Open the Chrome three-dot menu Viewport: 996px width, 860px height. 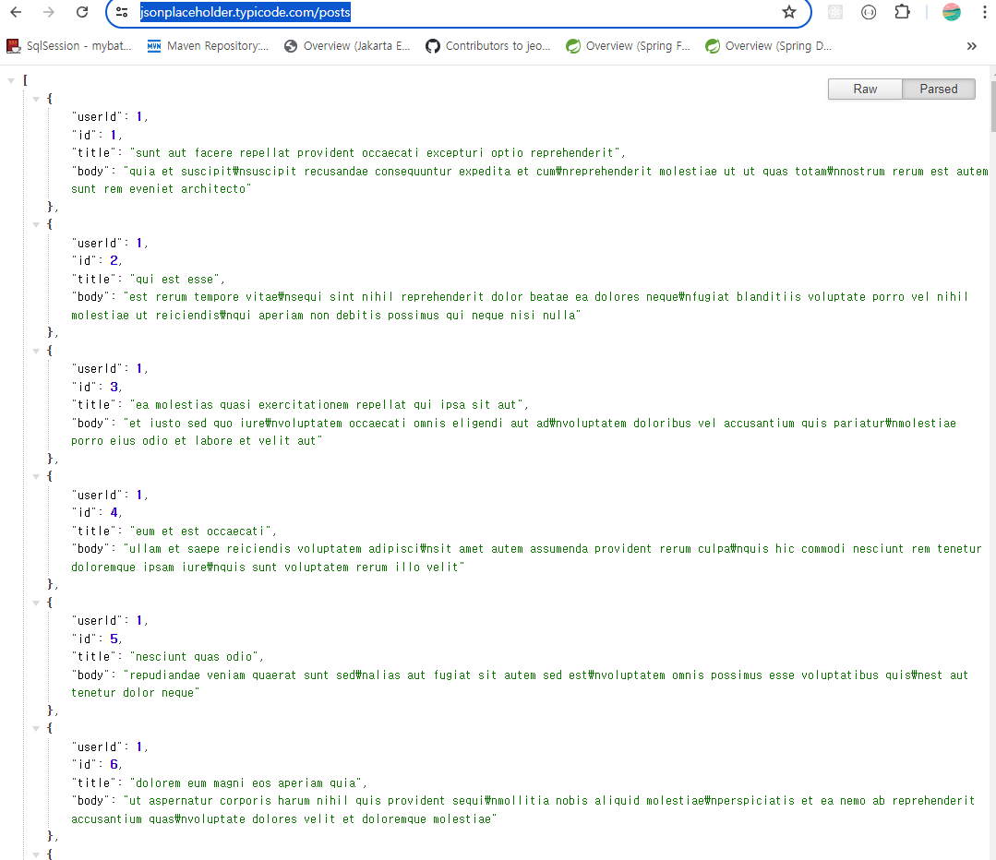tap(985, 12)
